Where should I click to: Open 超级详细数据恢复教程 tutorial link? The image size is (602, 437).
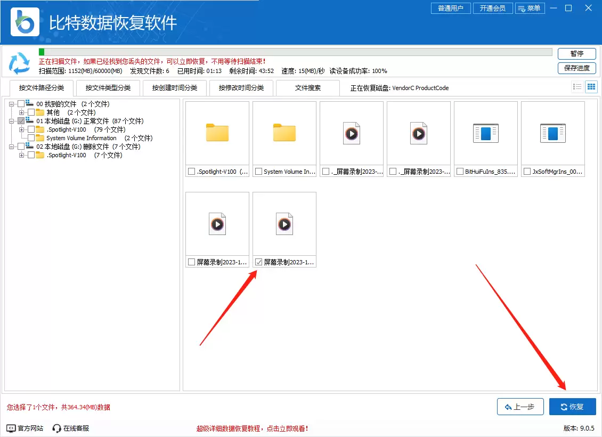[252, 428]
